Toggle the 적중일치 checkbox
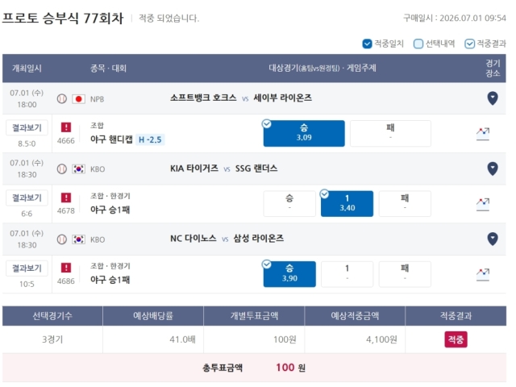The width and height of the screenshot is (516, 387). (367, 44)
